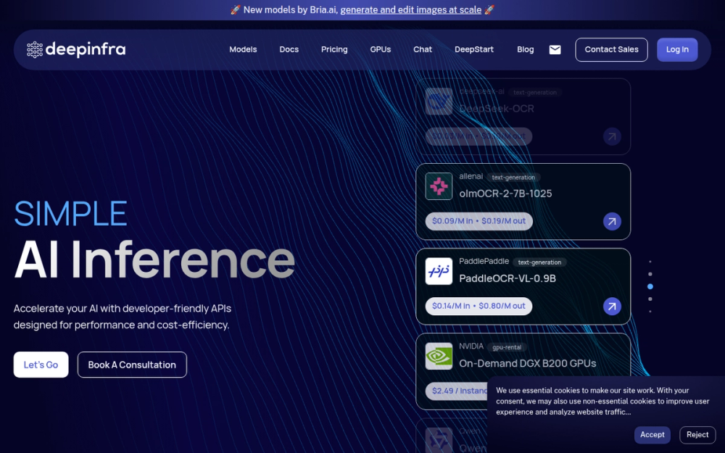
Task: Open arrow icon on olmOCR-2-7B-1025 card
Action: [612, 221]
